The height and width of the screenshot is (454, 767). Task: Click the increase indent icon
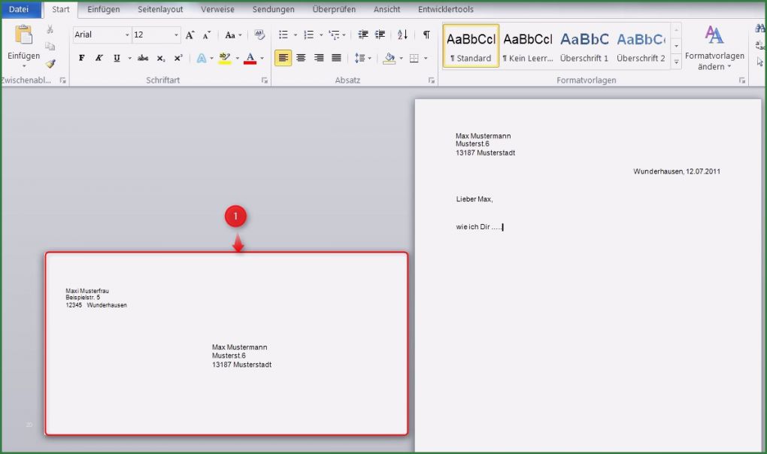tap(380, 35)
